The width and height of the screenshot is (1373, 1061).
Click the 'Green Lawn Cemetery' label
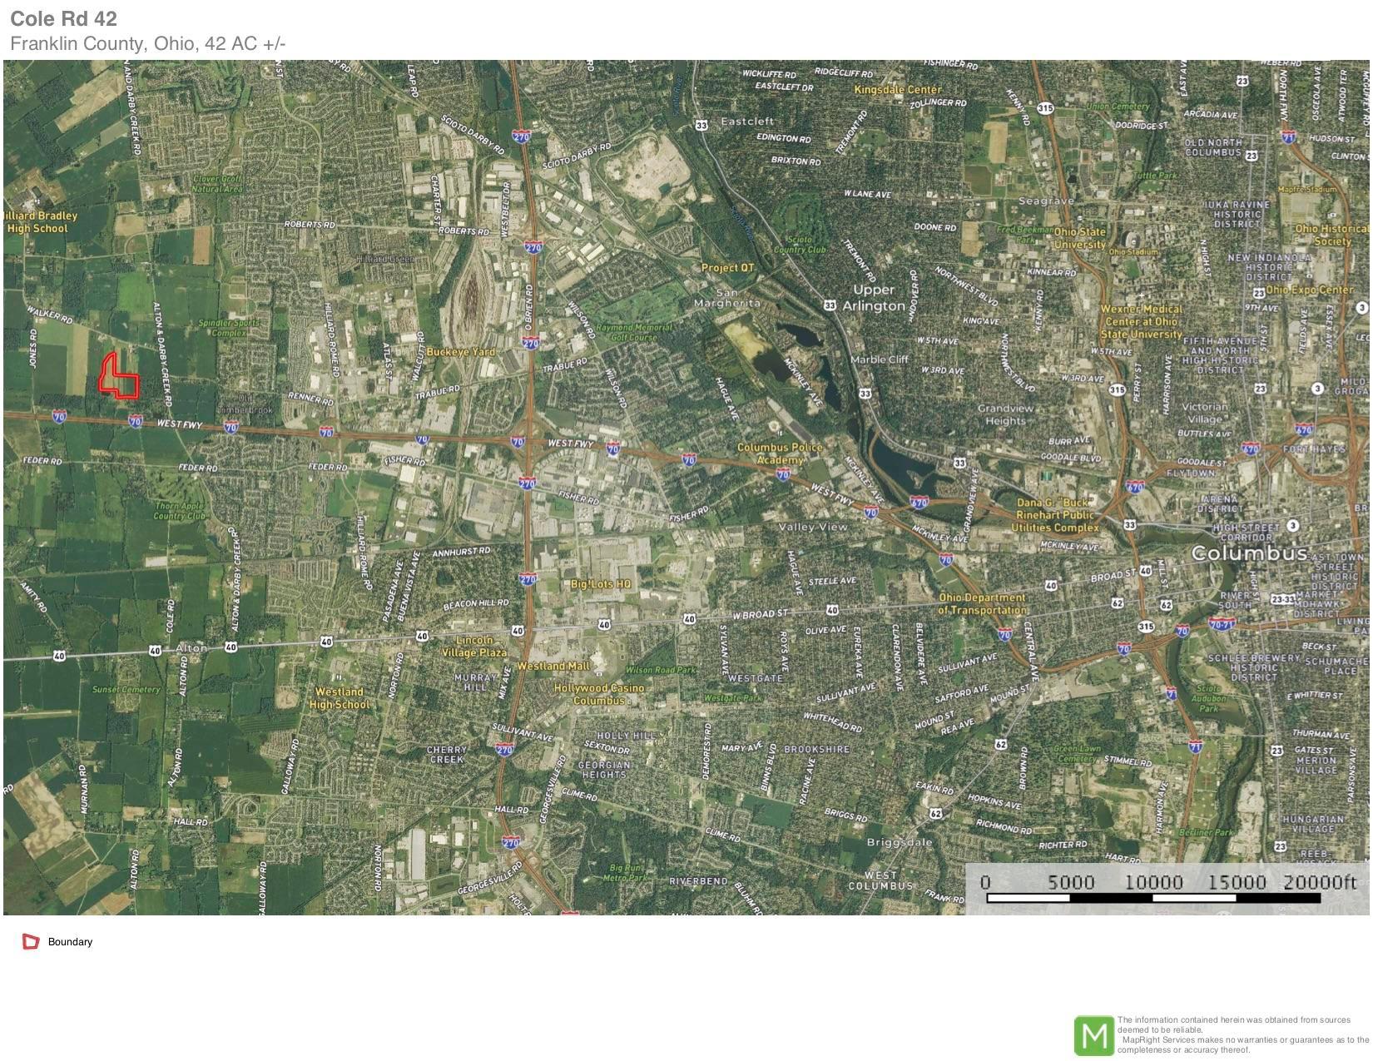click(x=1075, y=754)
